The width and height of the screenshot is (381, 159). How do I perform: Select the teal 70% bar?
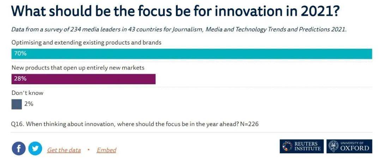(192, 54)
